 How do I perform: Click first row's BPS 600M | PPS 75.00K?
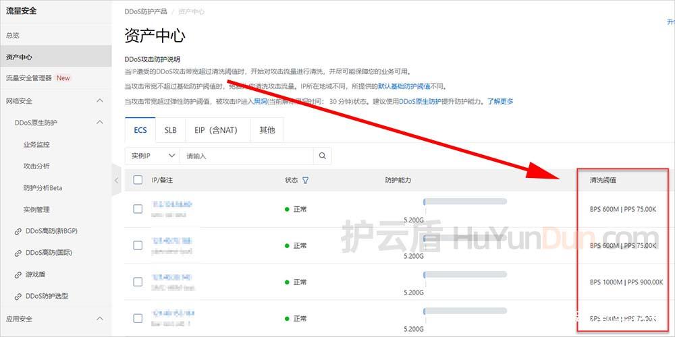623,210
